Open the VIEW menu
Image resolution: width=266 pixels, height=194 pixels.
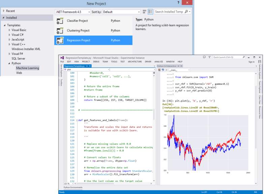[x=76, y=62]
